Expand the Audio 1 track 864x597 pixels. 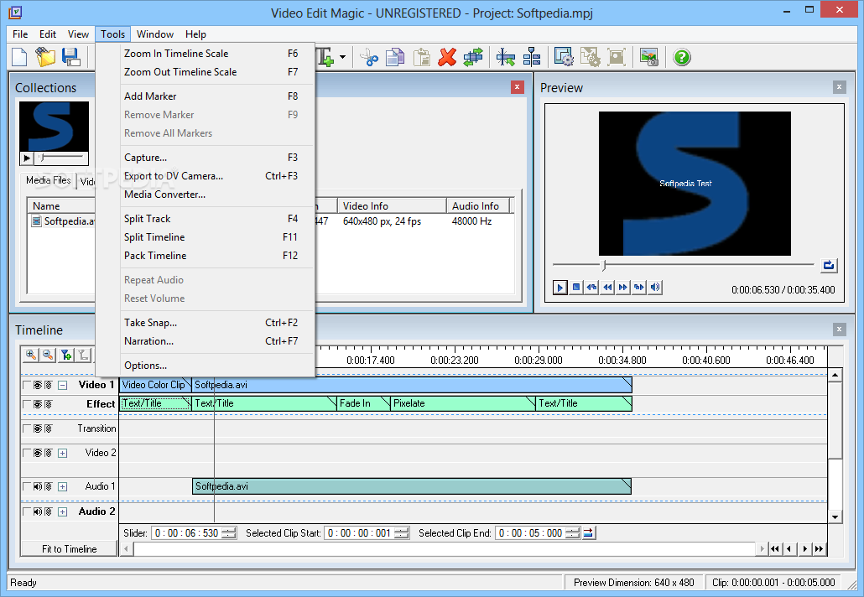[x=63, y=487]
